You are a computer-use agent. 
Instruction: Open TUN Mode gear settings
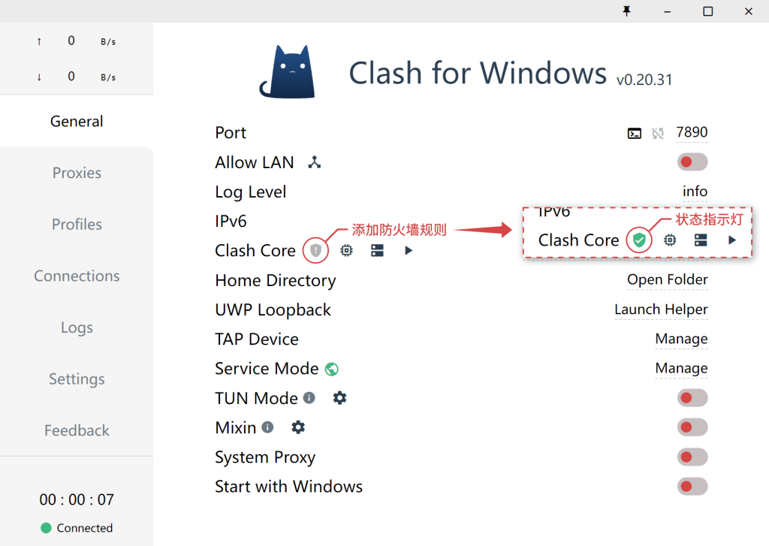tap(339, 398)
